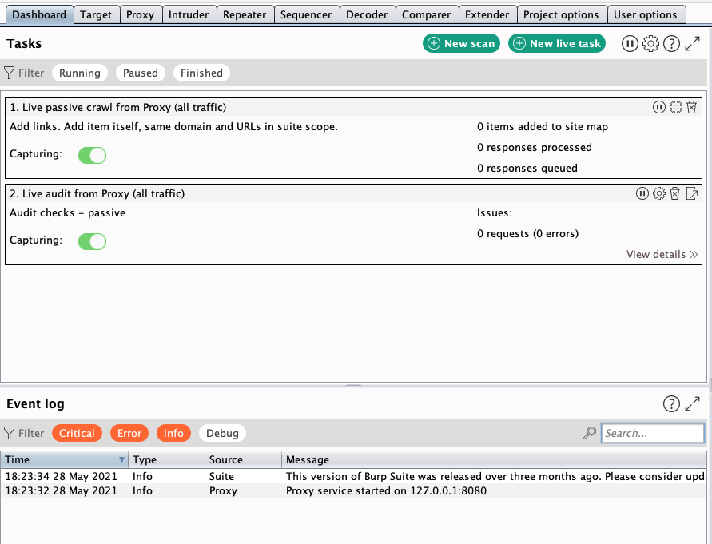Viewport: 712px width, 544px height.
Task: Open the Comparer tab
Action: tap(427, 14)
